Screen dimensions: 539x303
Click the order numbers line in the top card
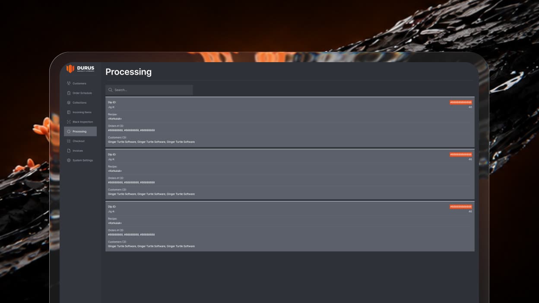point(131,130)
